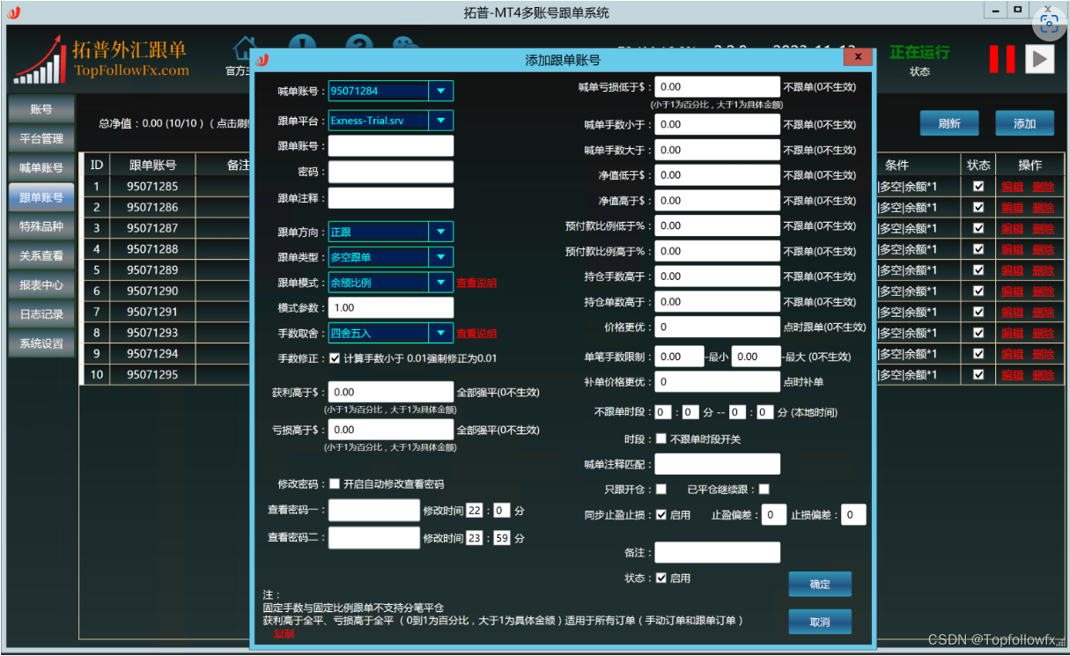Click 删除 link in table row 10

1044,374
